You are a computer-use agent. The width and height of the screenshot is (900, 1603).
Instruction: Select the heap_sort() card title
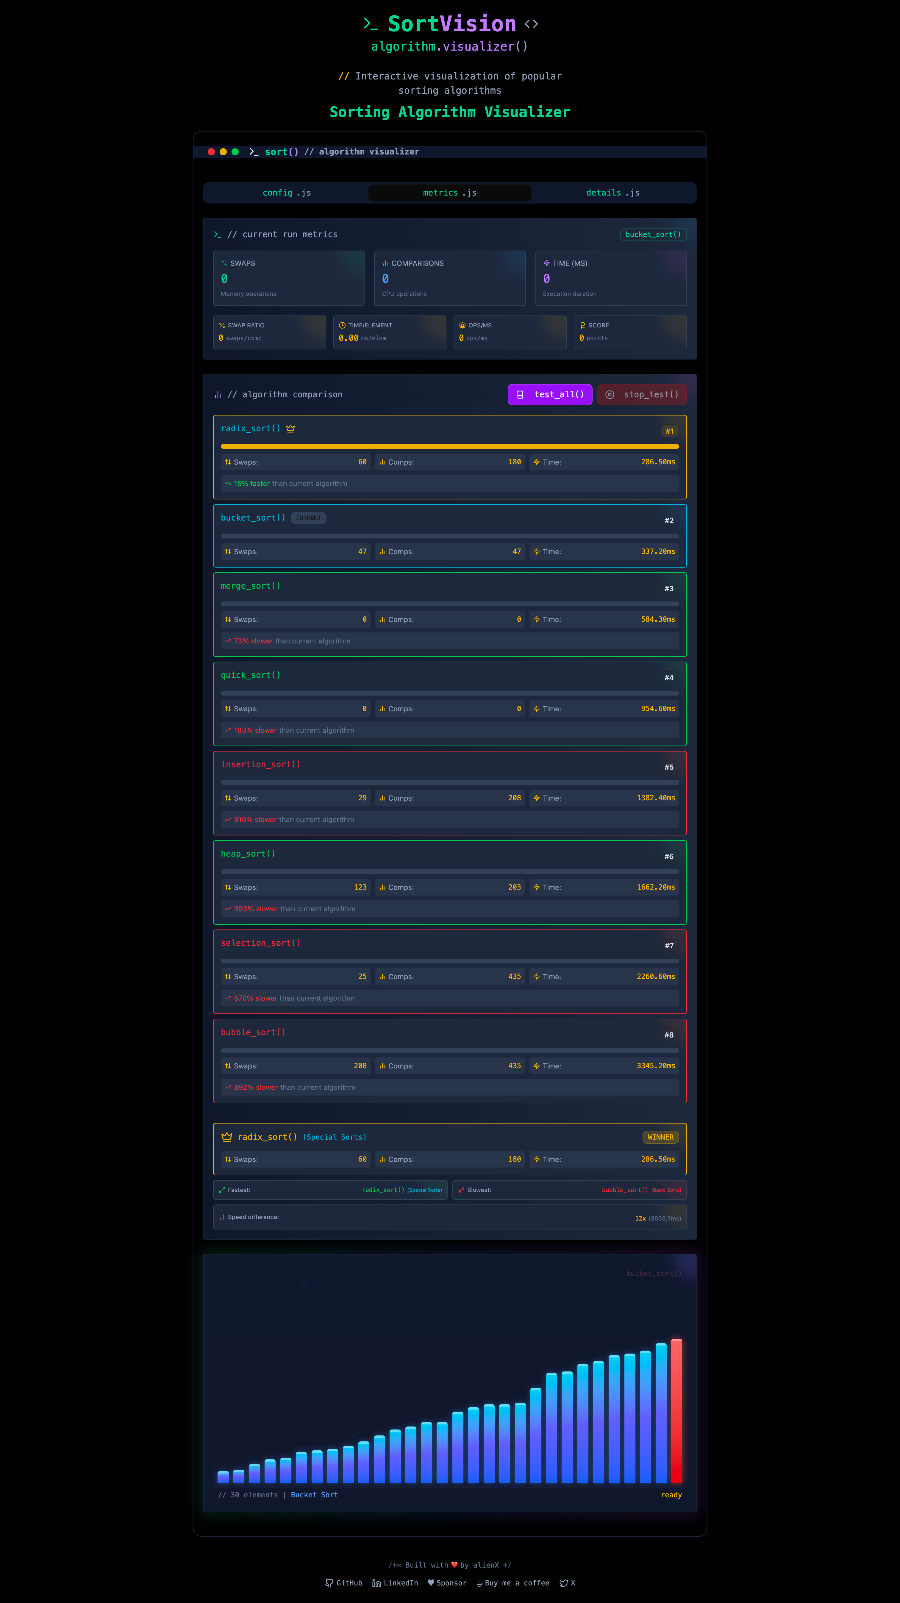tap(248, 854)
